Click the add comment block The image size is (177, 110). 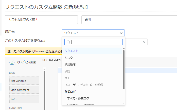pos(25,90)
